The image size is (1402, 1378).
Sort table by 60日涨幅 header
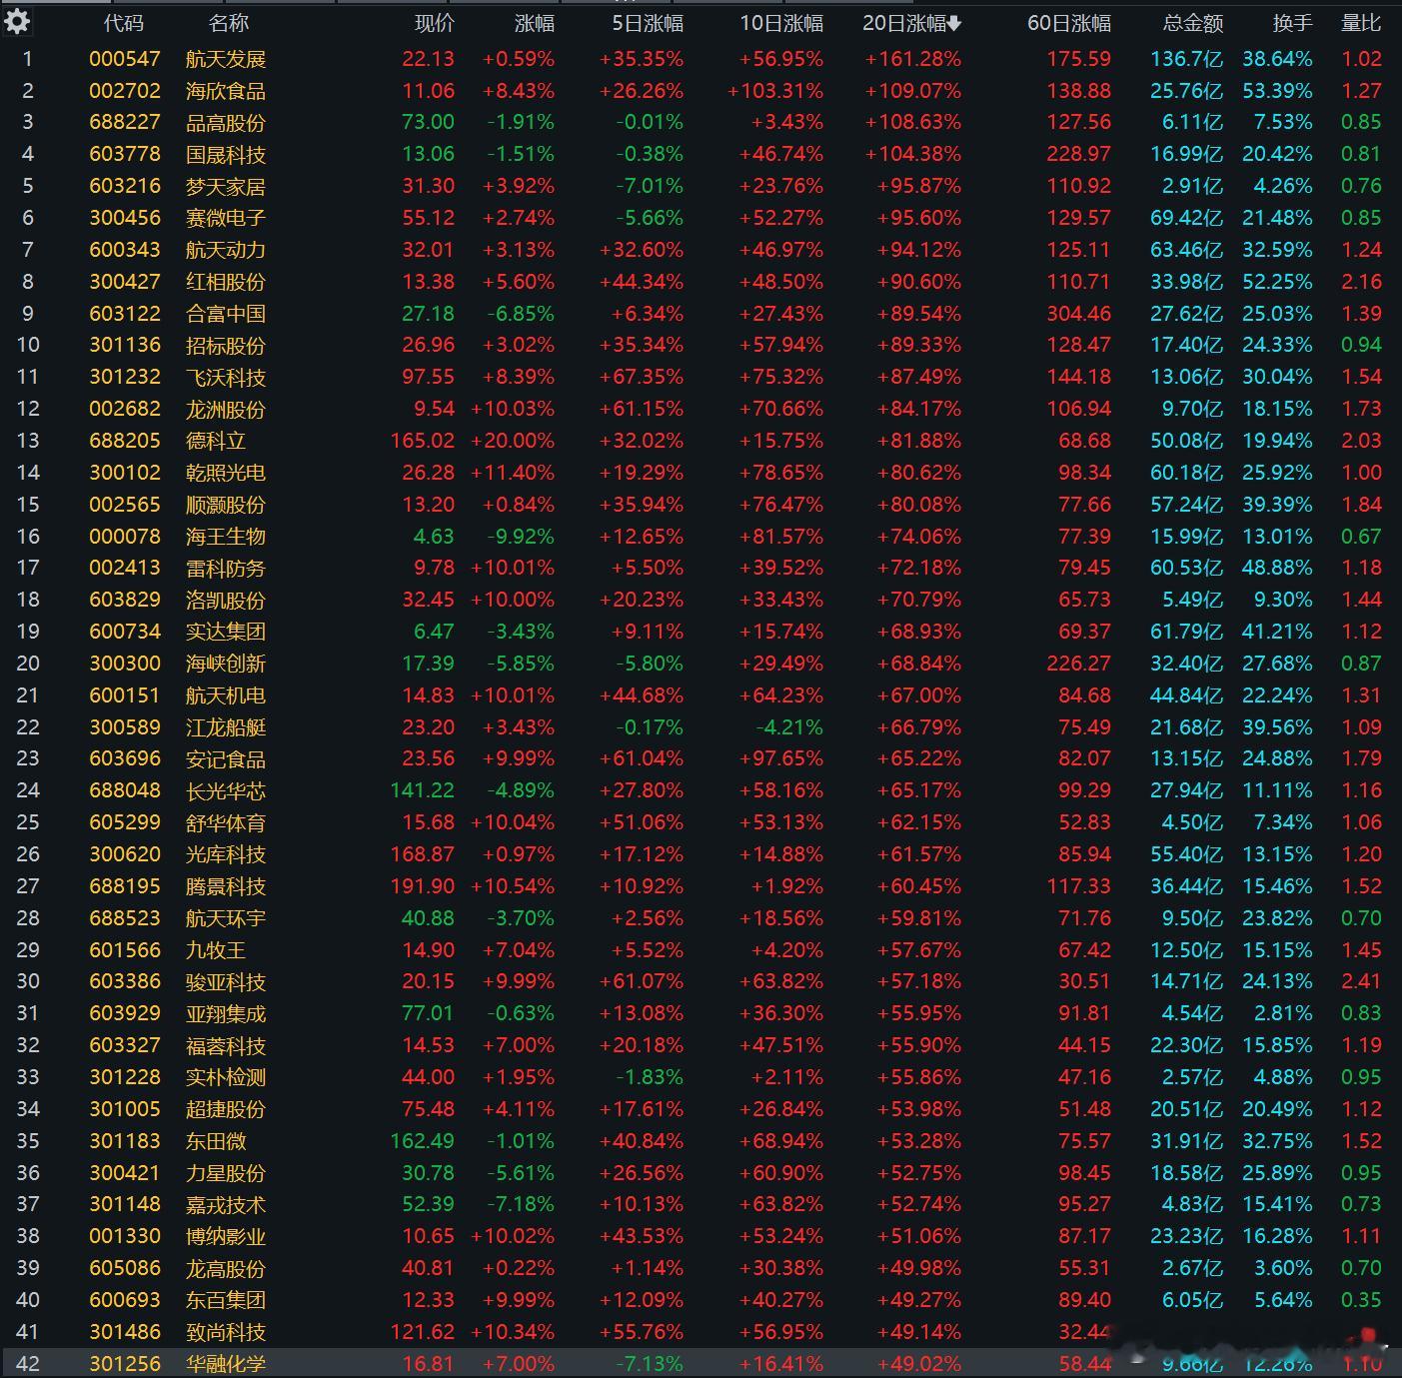[x=1068, y=23]
